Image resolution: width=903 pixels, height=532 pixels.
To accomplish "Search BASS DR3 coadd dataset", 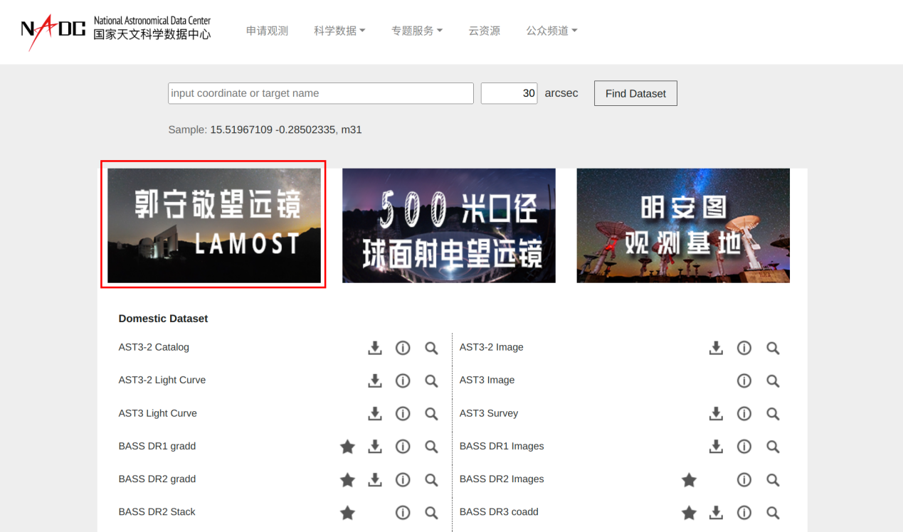I will [773, 512].
